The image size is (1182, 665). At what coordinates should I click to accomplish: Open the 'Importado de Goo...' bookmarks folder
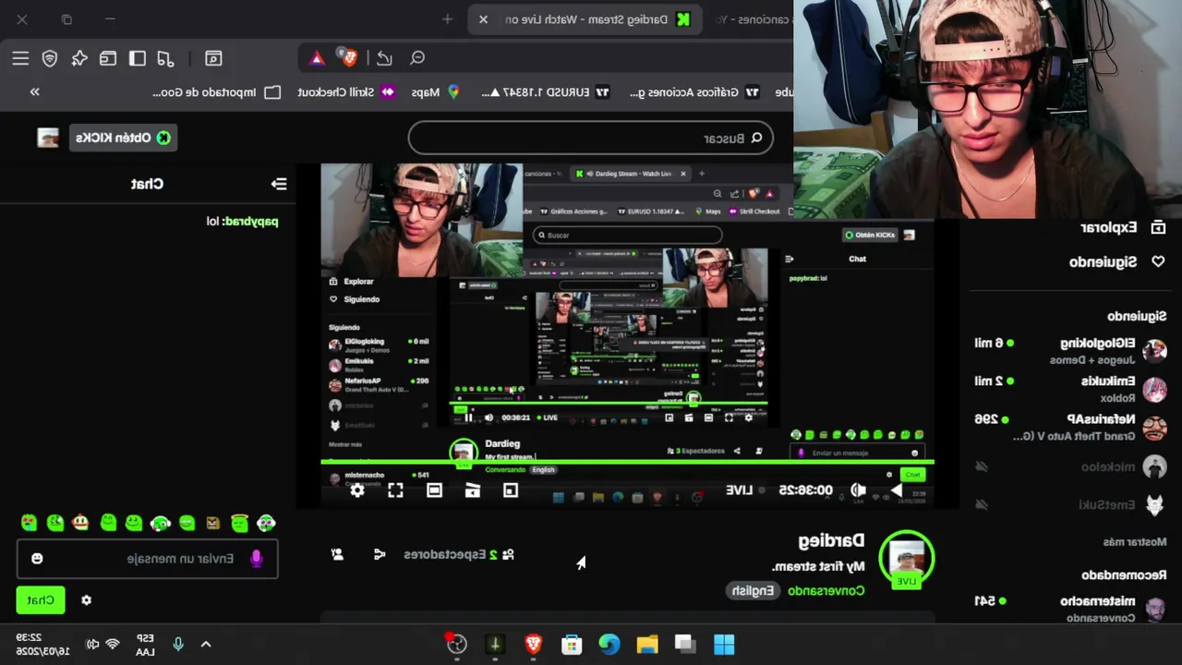tap(217, 92)
